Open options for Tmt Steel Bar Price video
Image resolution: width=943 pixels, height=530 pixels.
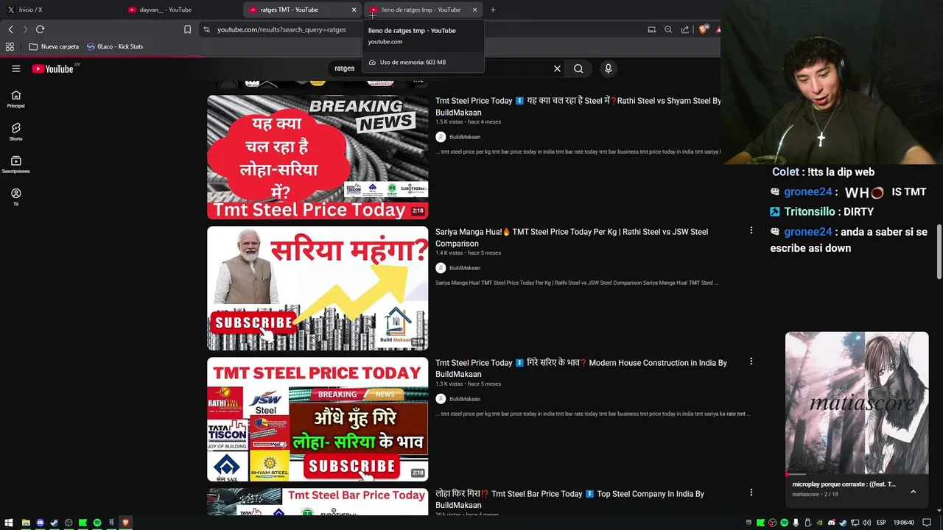point(751,492)
